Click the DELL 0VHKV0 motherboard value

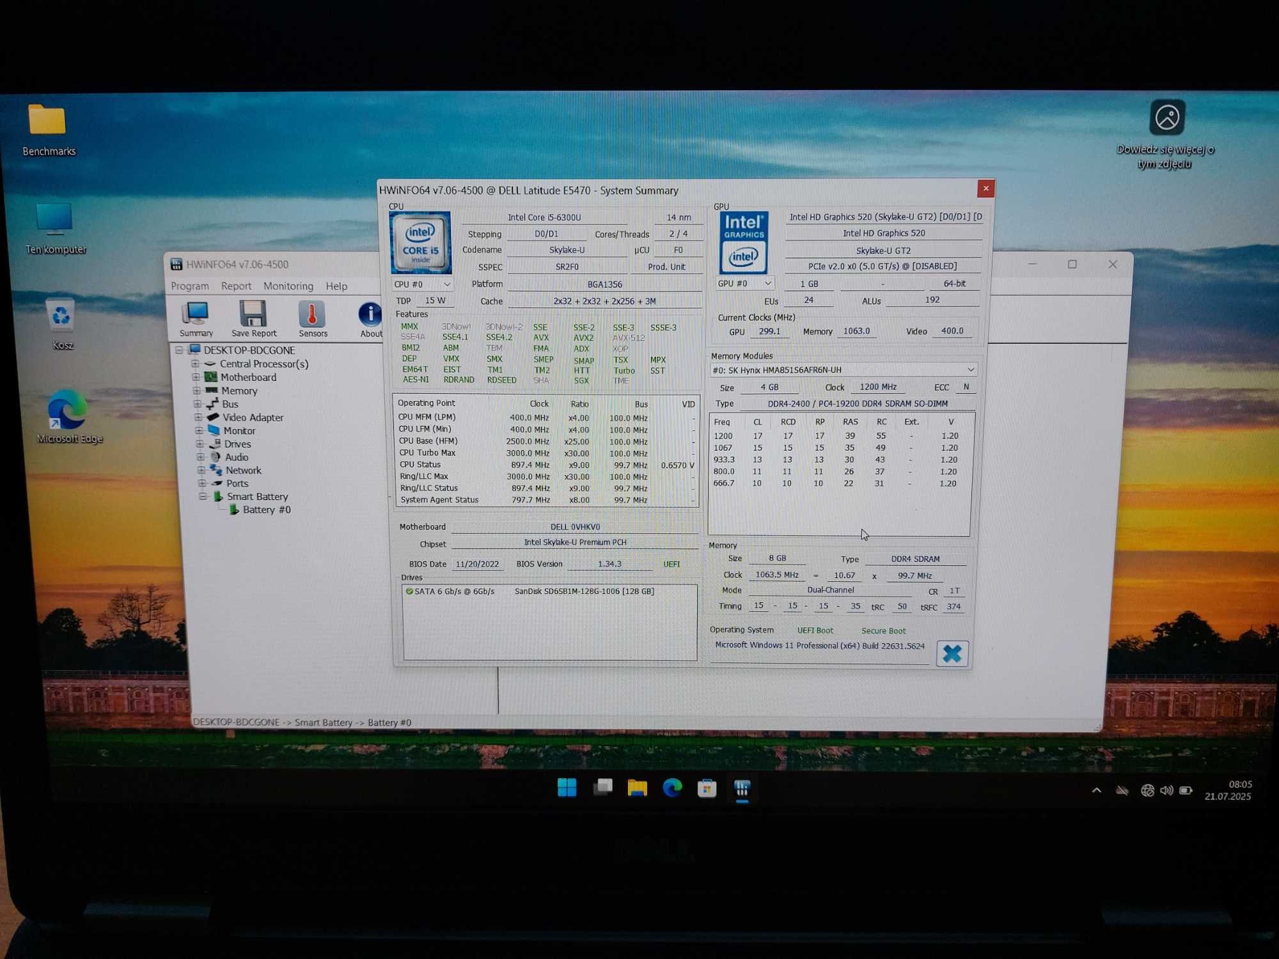[x=575, y=527]
